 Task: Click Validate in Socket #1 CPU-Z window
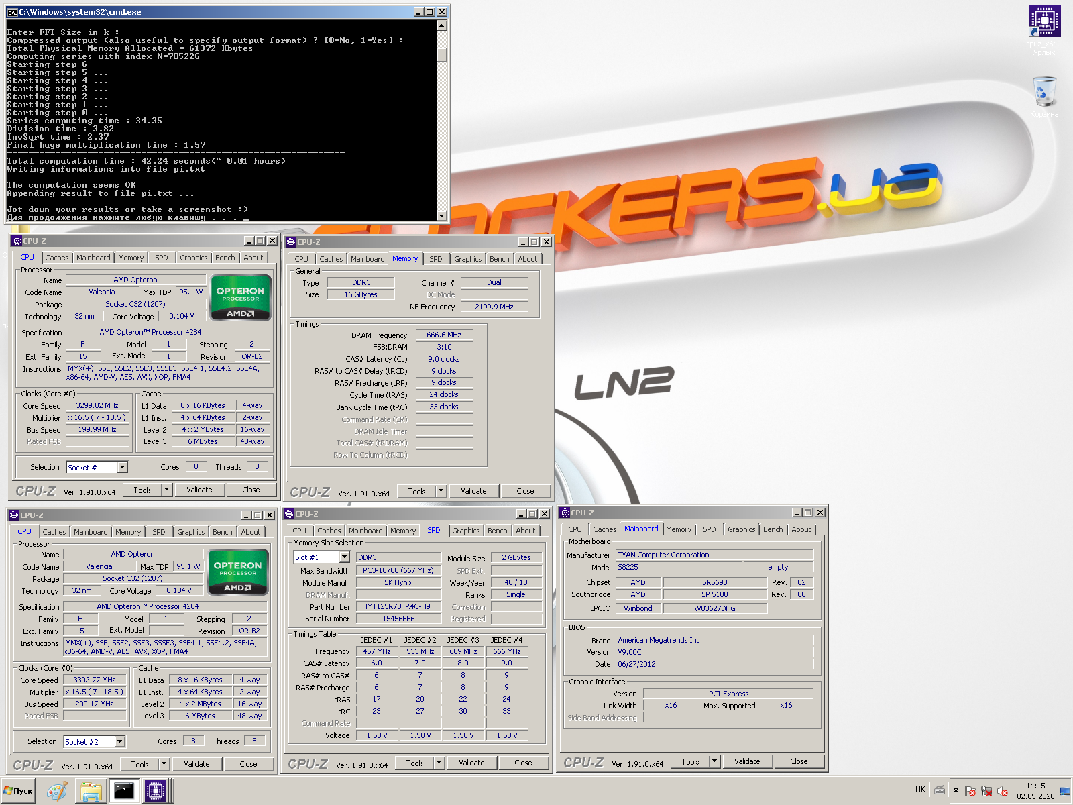199,490
